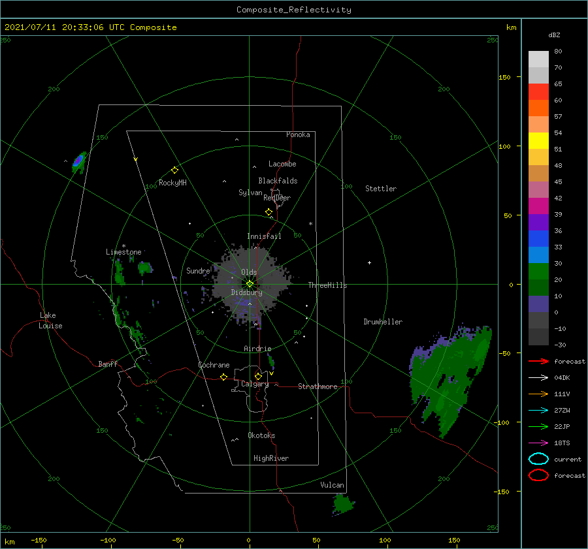This screenshot has height=549, width=588.
Task: Select the orange 60-57 dBZ color band
Action: [x=538, y=108]
